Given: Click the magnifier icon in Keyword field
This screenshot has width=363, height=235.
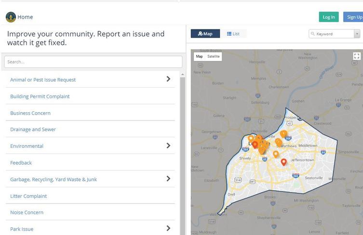Looking at the screenshot, I should click(313, 34).
